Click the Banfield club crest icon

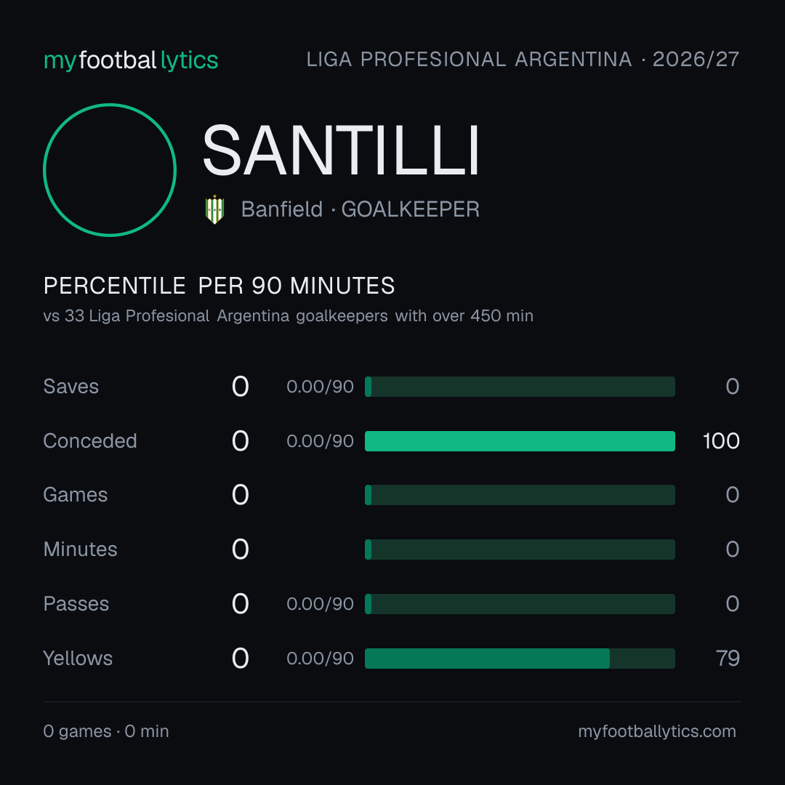pos(214,209)
